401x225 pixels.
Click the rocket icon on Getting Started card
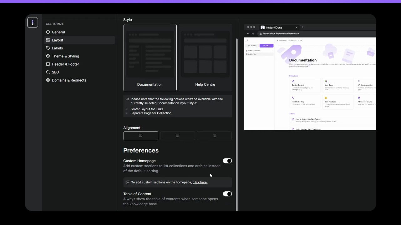coord(293,81)
